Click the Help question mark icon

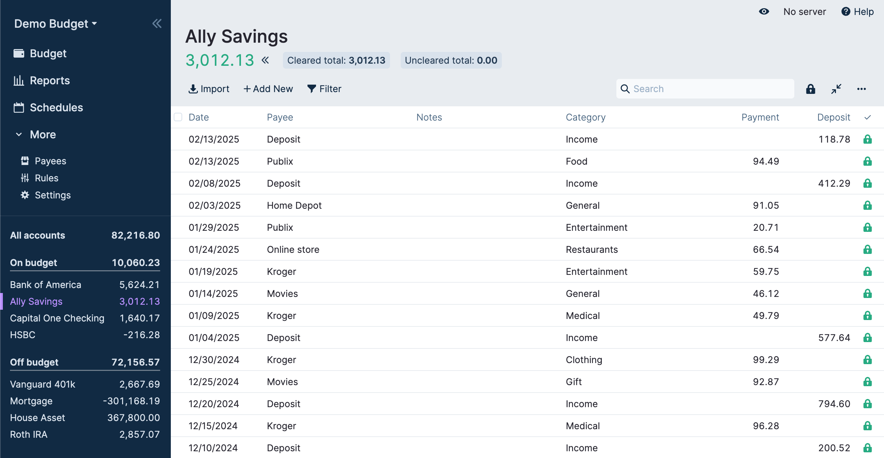(846, 12)
